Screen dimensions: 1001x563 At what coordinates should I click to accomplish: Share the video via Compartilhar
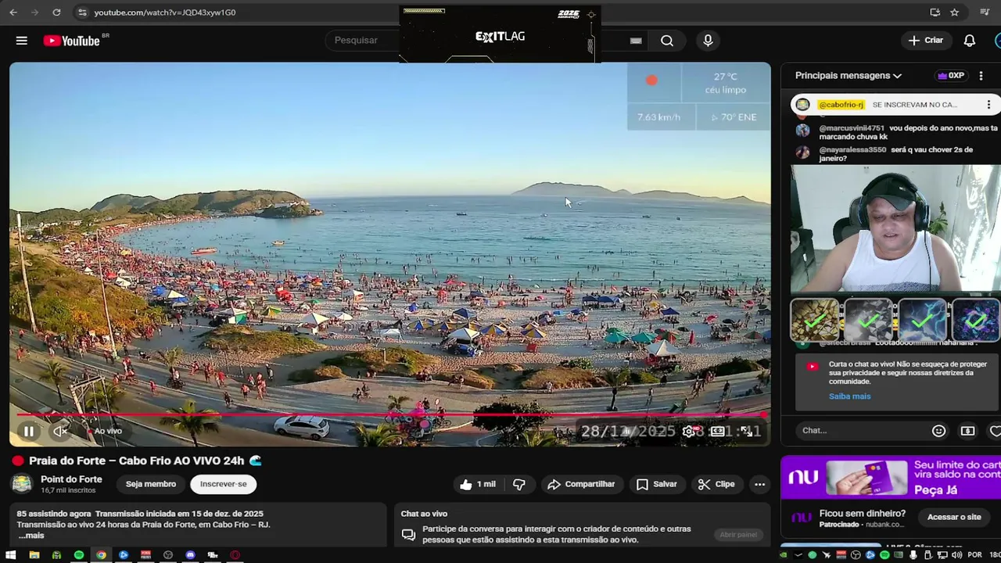pos(581,484)
